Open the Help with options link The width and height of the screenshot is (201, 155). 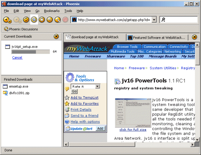(85, 121)
